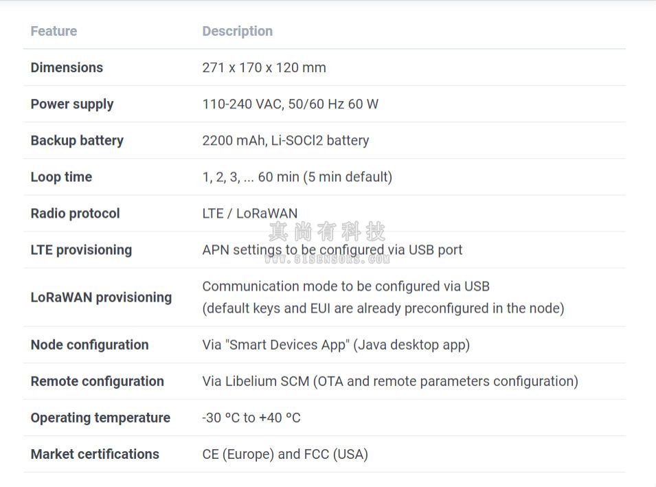
Task: Select the Dimensions row label
Action: point(67,67)
